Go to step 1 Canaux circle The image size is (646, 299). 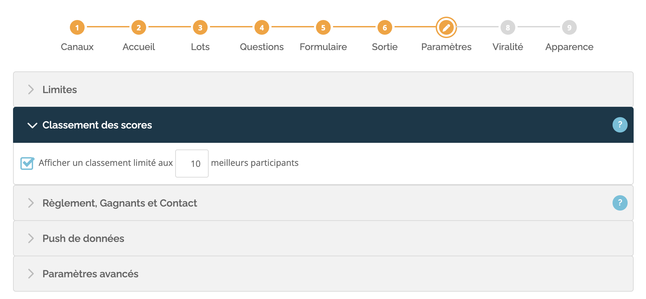coord(77,27)
